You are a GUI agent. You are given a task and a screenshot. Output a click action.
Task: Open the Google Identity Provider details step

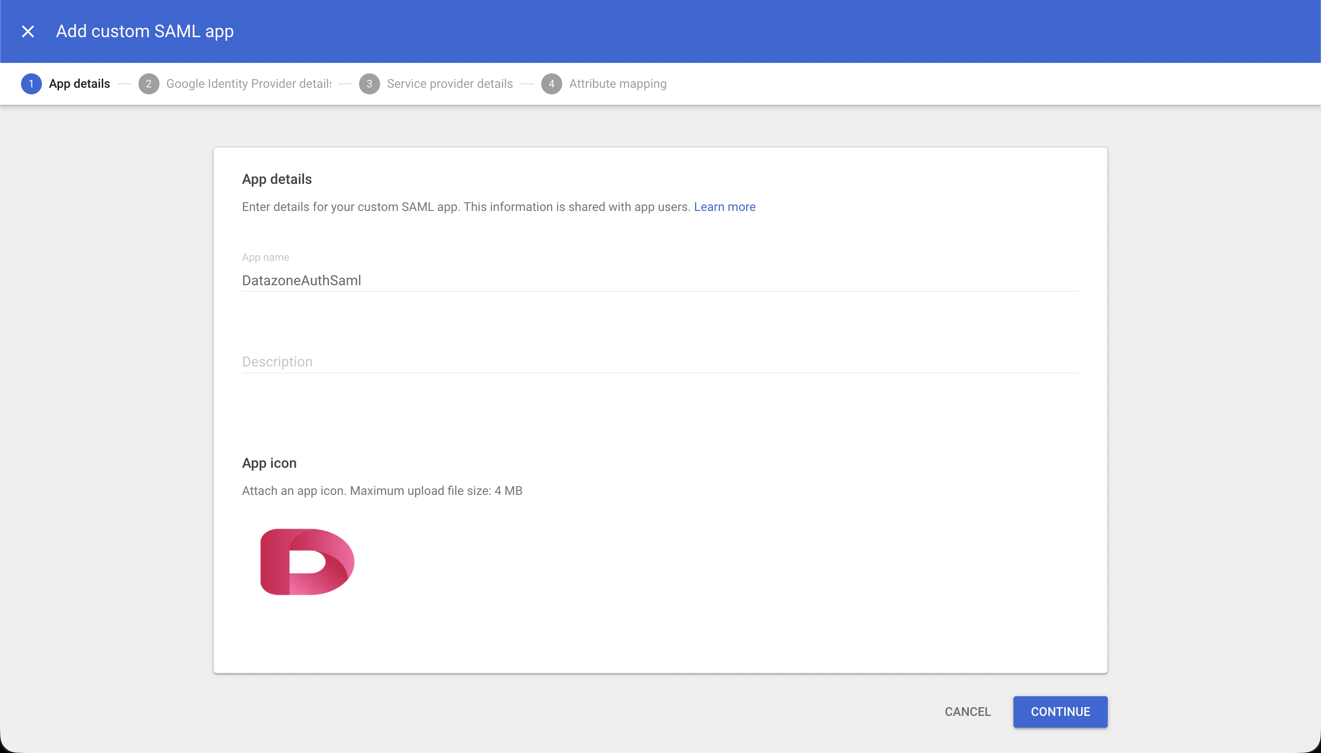point(248,83)
